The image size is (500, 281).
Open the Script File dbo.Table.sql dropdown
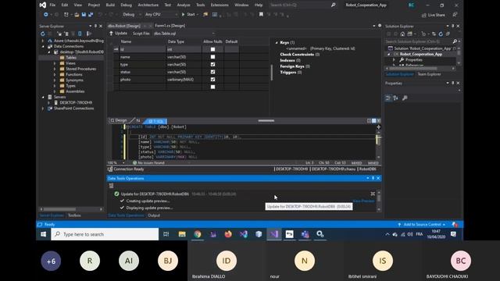point(184,34)
